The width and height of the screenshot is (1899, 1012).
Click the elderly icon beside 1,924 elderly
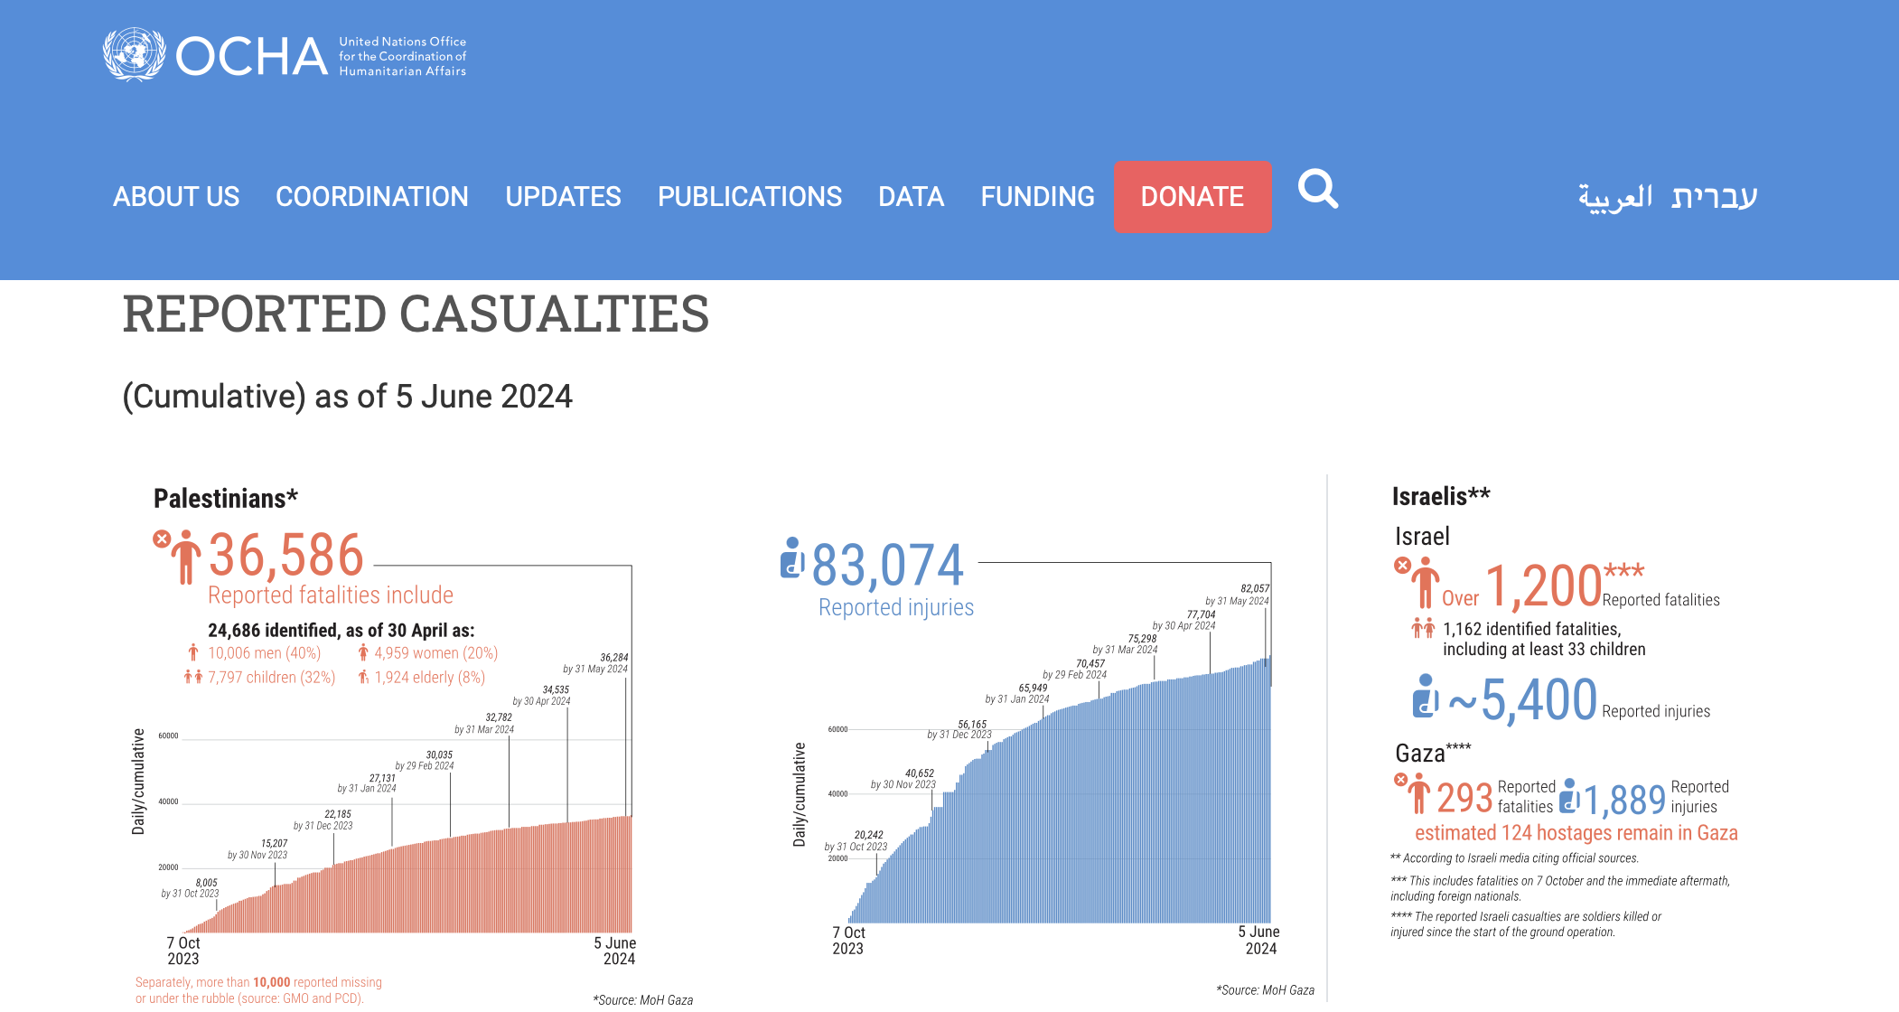pyautogui.click(x=363, y=677)
